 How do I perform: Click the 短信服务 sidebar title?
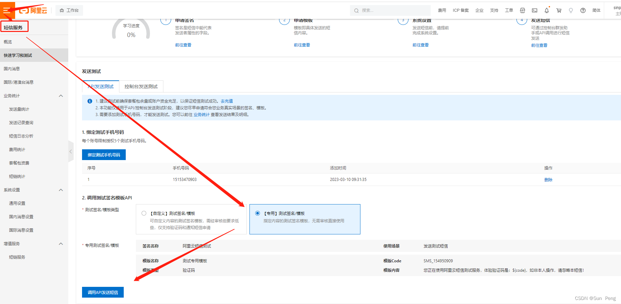point(13,28)
